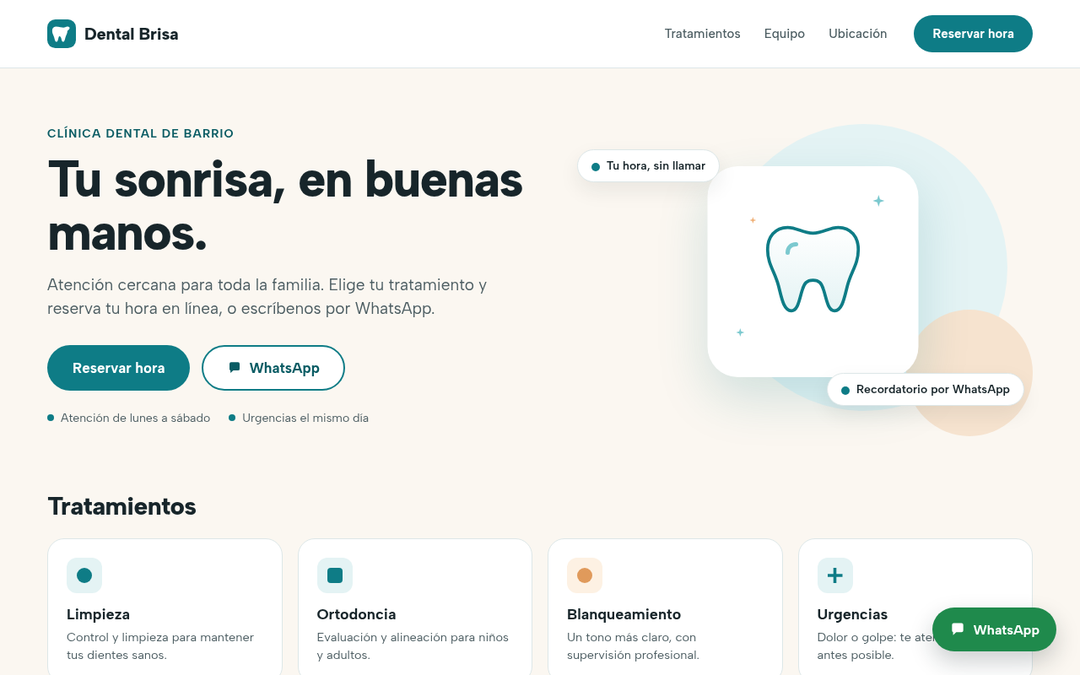Click the 'CLÍNICA DENTAL DE BARRIO' label
The image size is (1080, 675).
pos(140,133)
